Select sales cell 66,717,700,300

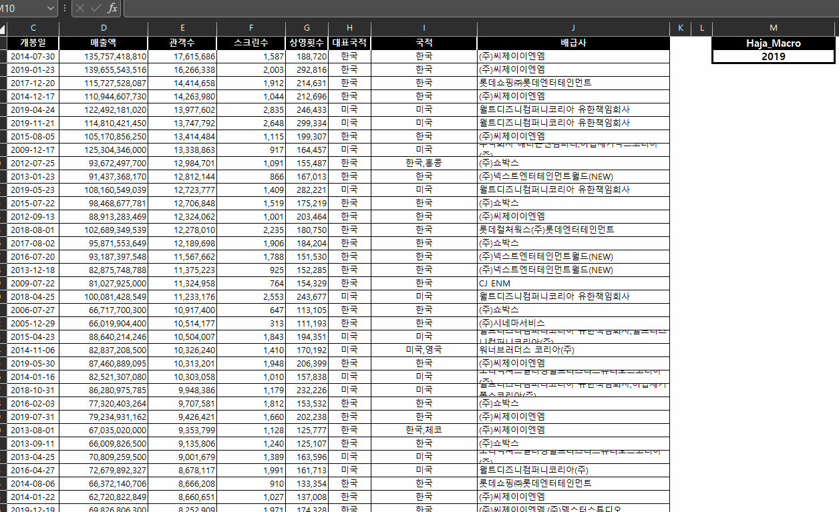coord(104,310)
